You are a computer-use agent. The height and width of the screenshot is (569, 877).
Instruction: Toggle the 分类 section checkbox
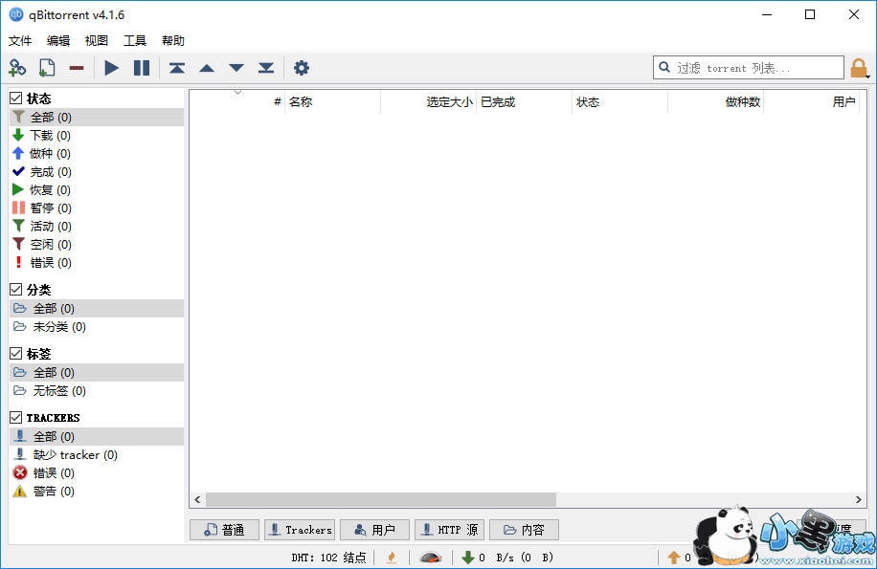click(x=15, y=290)
